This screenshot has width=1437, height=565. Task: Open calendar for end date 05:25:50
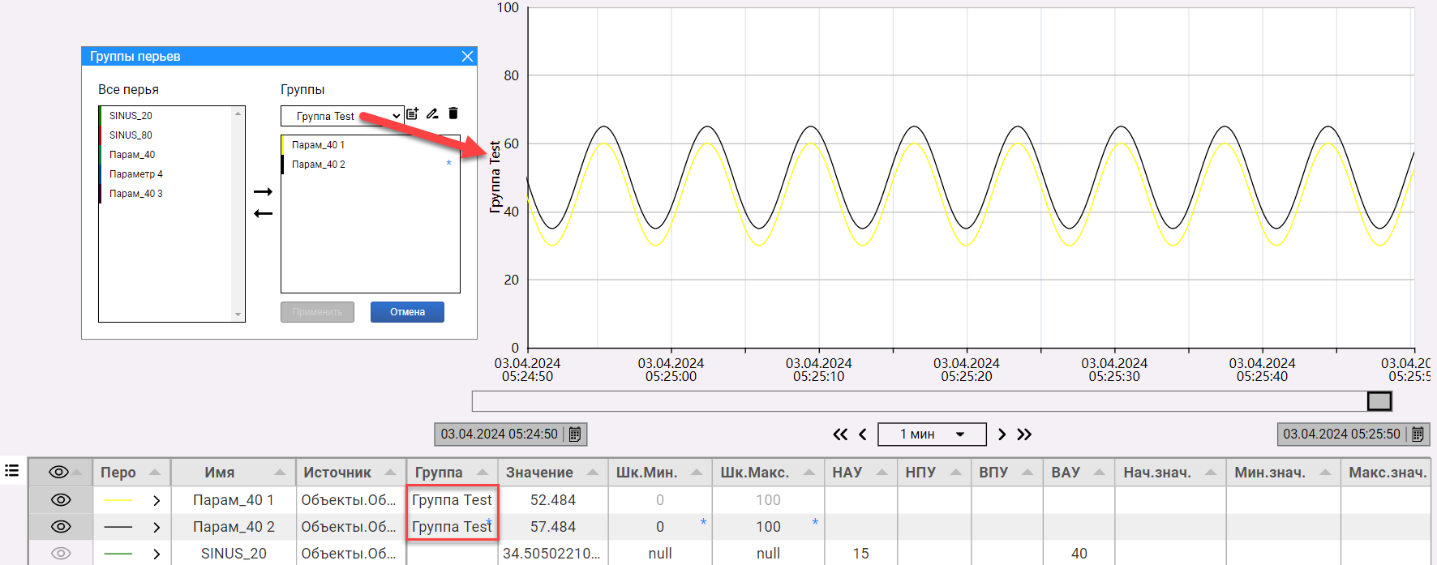pyautogui.click(x=1418, y=434)
